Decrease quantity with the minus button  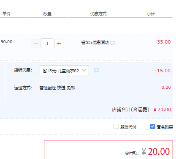(35, 44)
